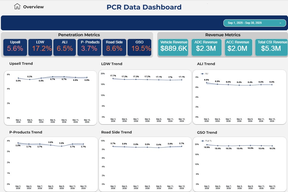Click the Penetration Metrics header
The image size is (288, 192).
pos(79,35)
